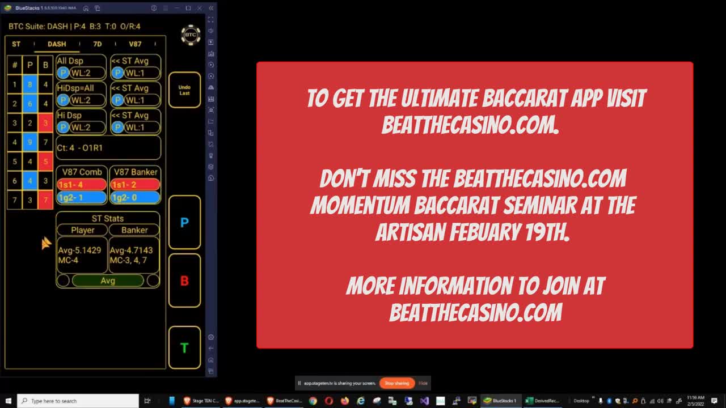Viewport: 726px width, 408px height.
Task: Click the P badge in HiDsp=All
Action: click(x=63, y=100)
